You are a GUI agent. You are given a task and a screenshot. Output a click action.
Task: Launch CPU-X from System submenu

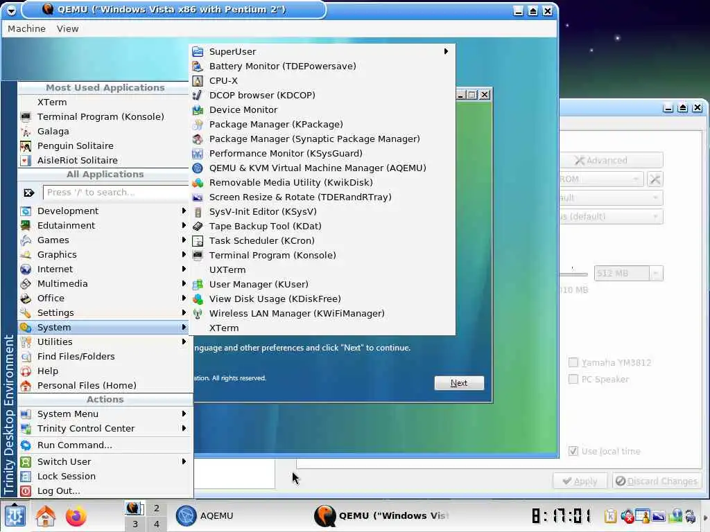pos(322,80)
